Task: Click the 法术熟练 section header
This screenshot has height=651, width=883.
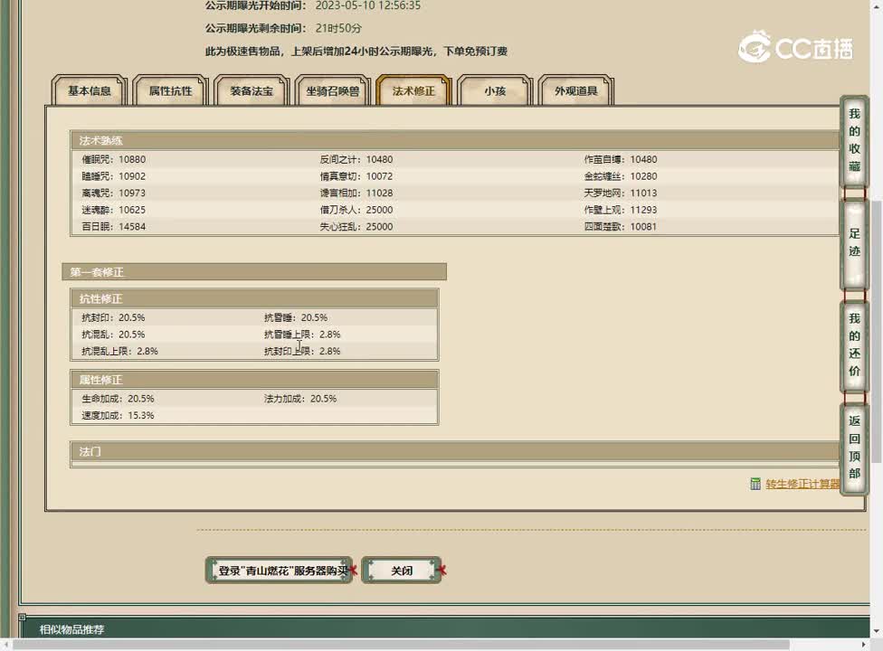Action: click(455, 140)
